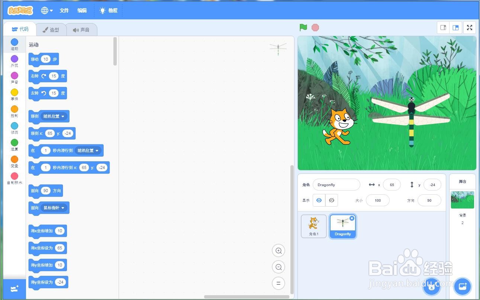The height and width of the screenshot is (300, 480).
Task: Click the workspace horizontal scrollbar
Action: 247,297
